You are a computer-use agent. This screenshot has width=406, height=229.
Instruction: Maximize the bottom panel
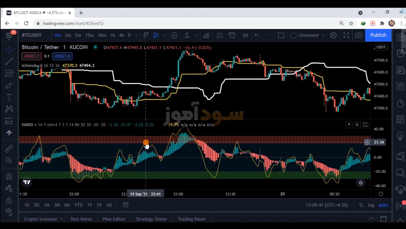click(x=383, y=219)
